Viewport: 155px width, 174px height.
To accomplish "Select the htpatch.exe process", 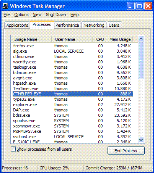I will (73, 83).
